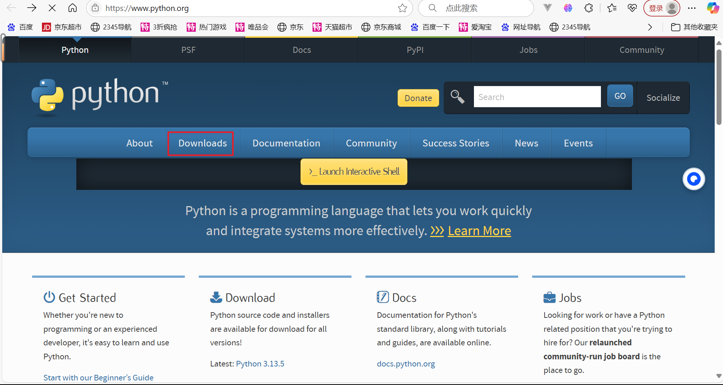Open the Socialize menu

(x=663, y=98)
